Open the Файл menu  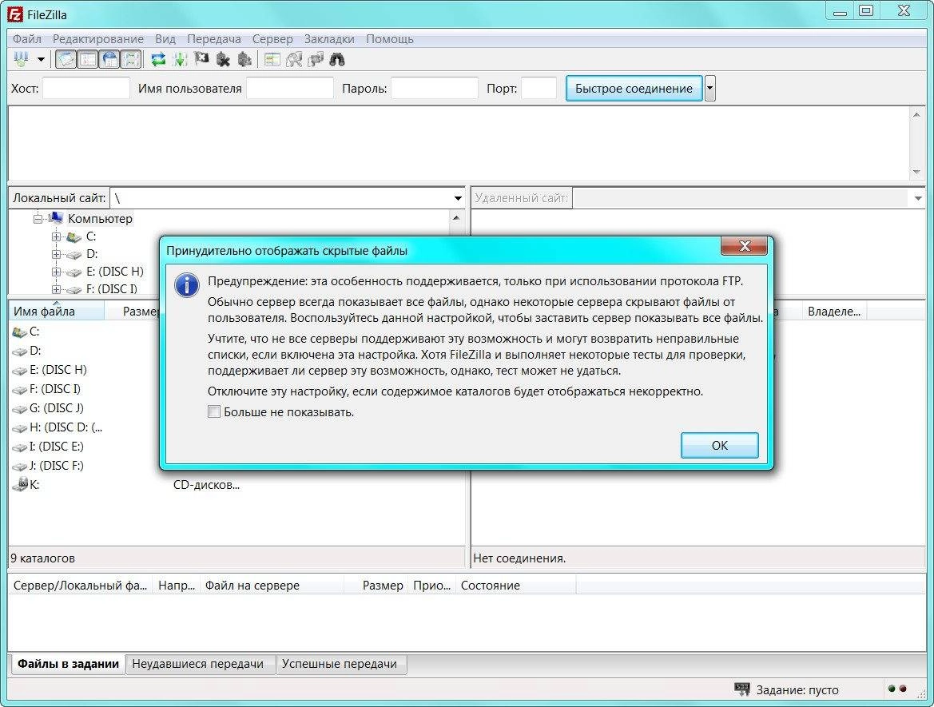pos(27,38)
